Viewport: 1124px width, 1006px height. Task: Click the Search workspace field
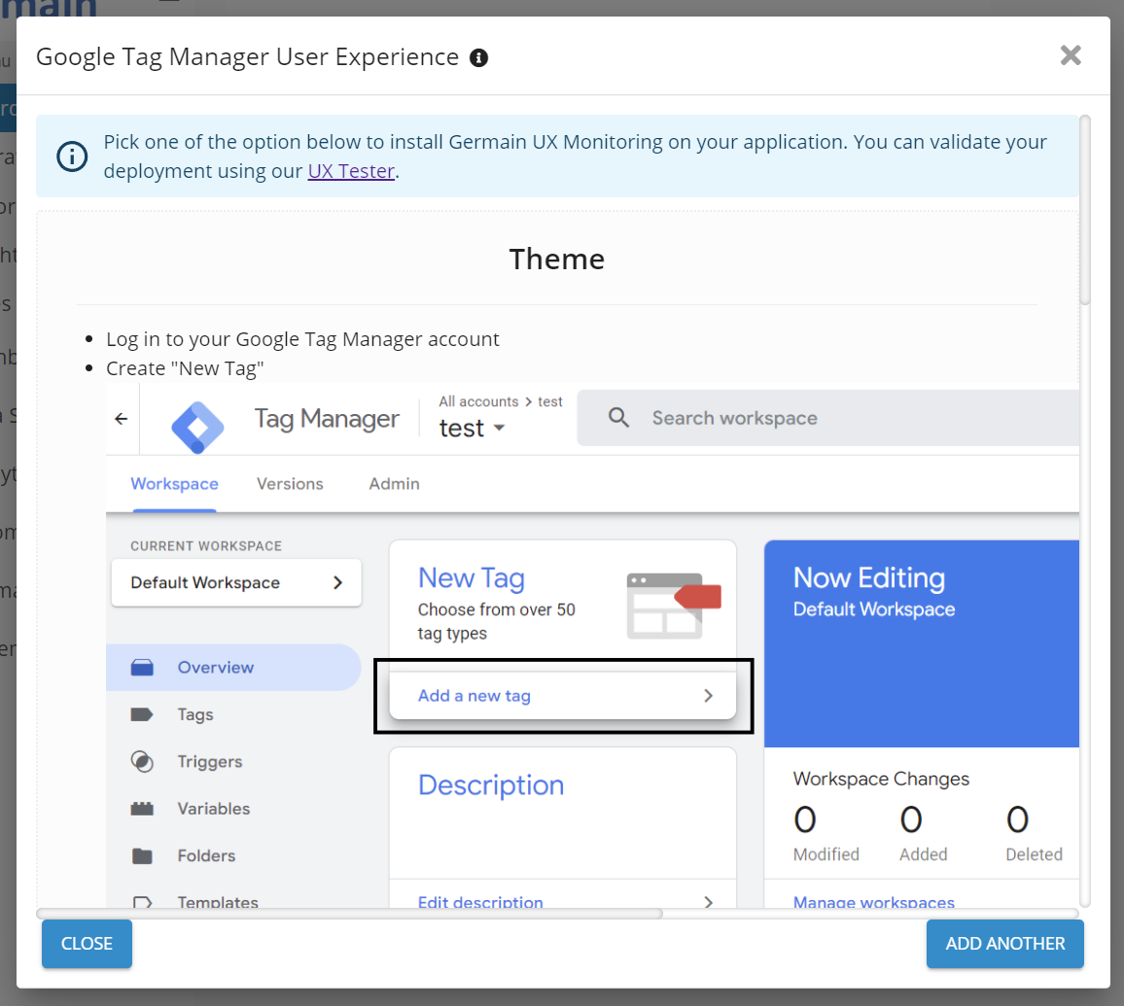826,418
